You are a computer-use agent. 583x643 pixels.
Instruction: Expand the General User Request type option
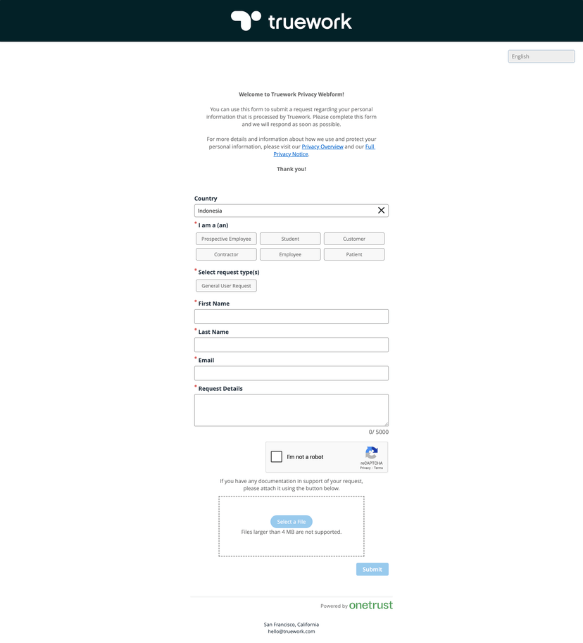[x=226, y=285]
